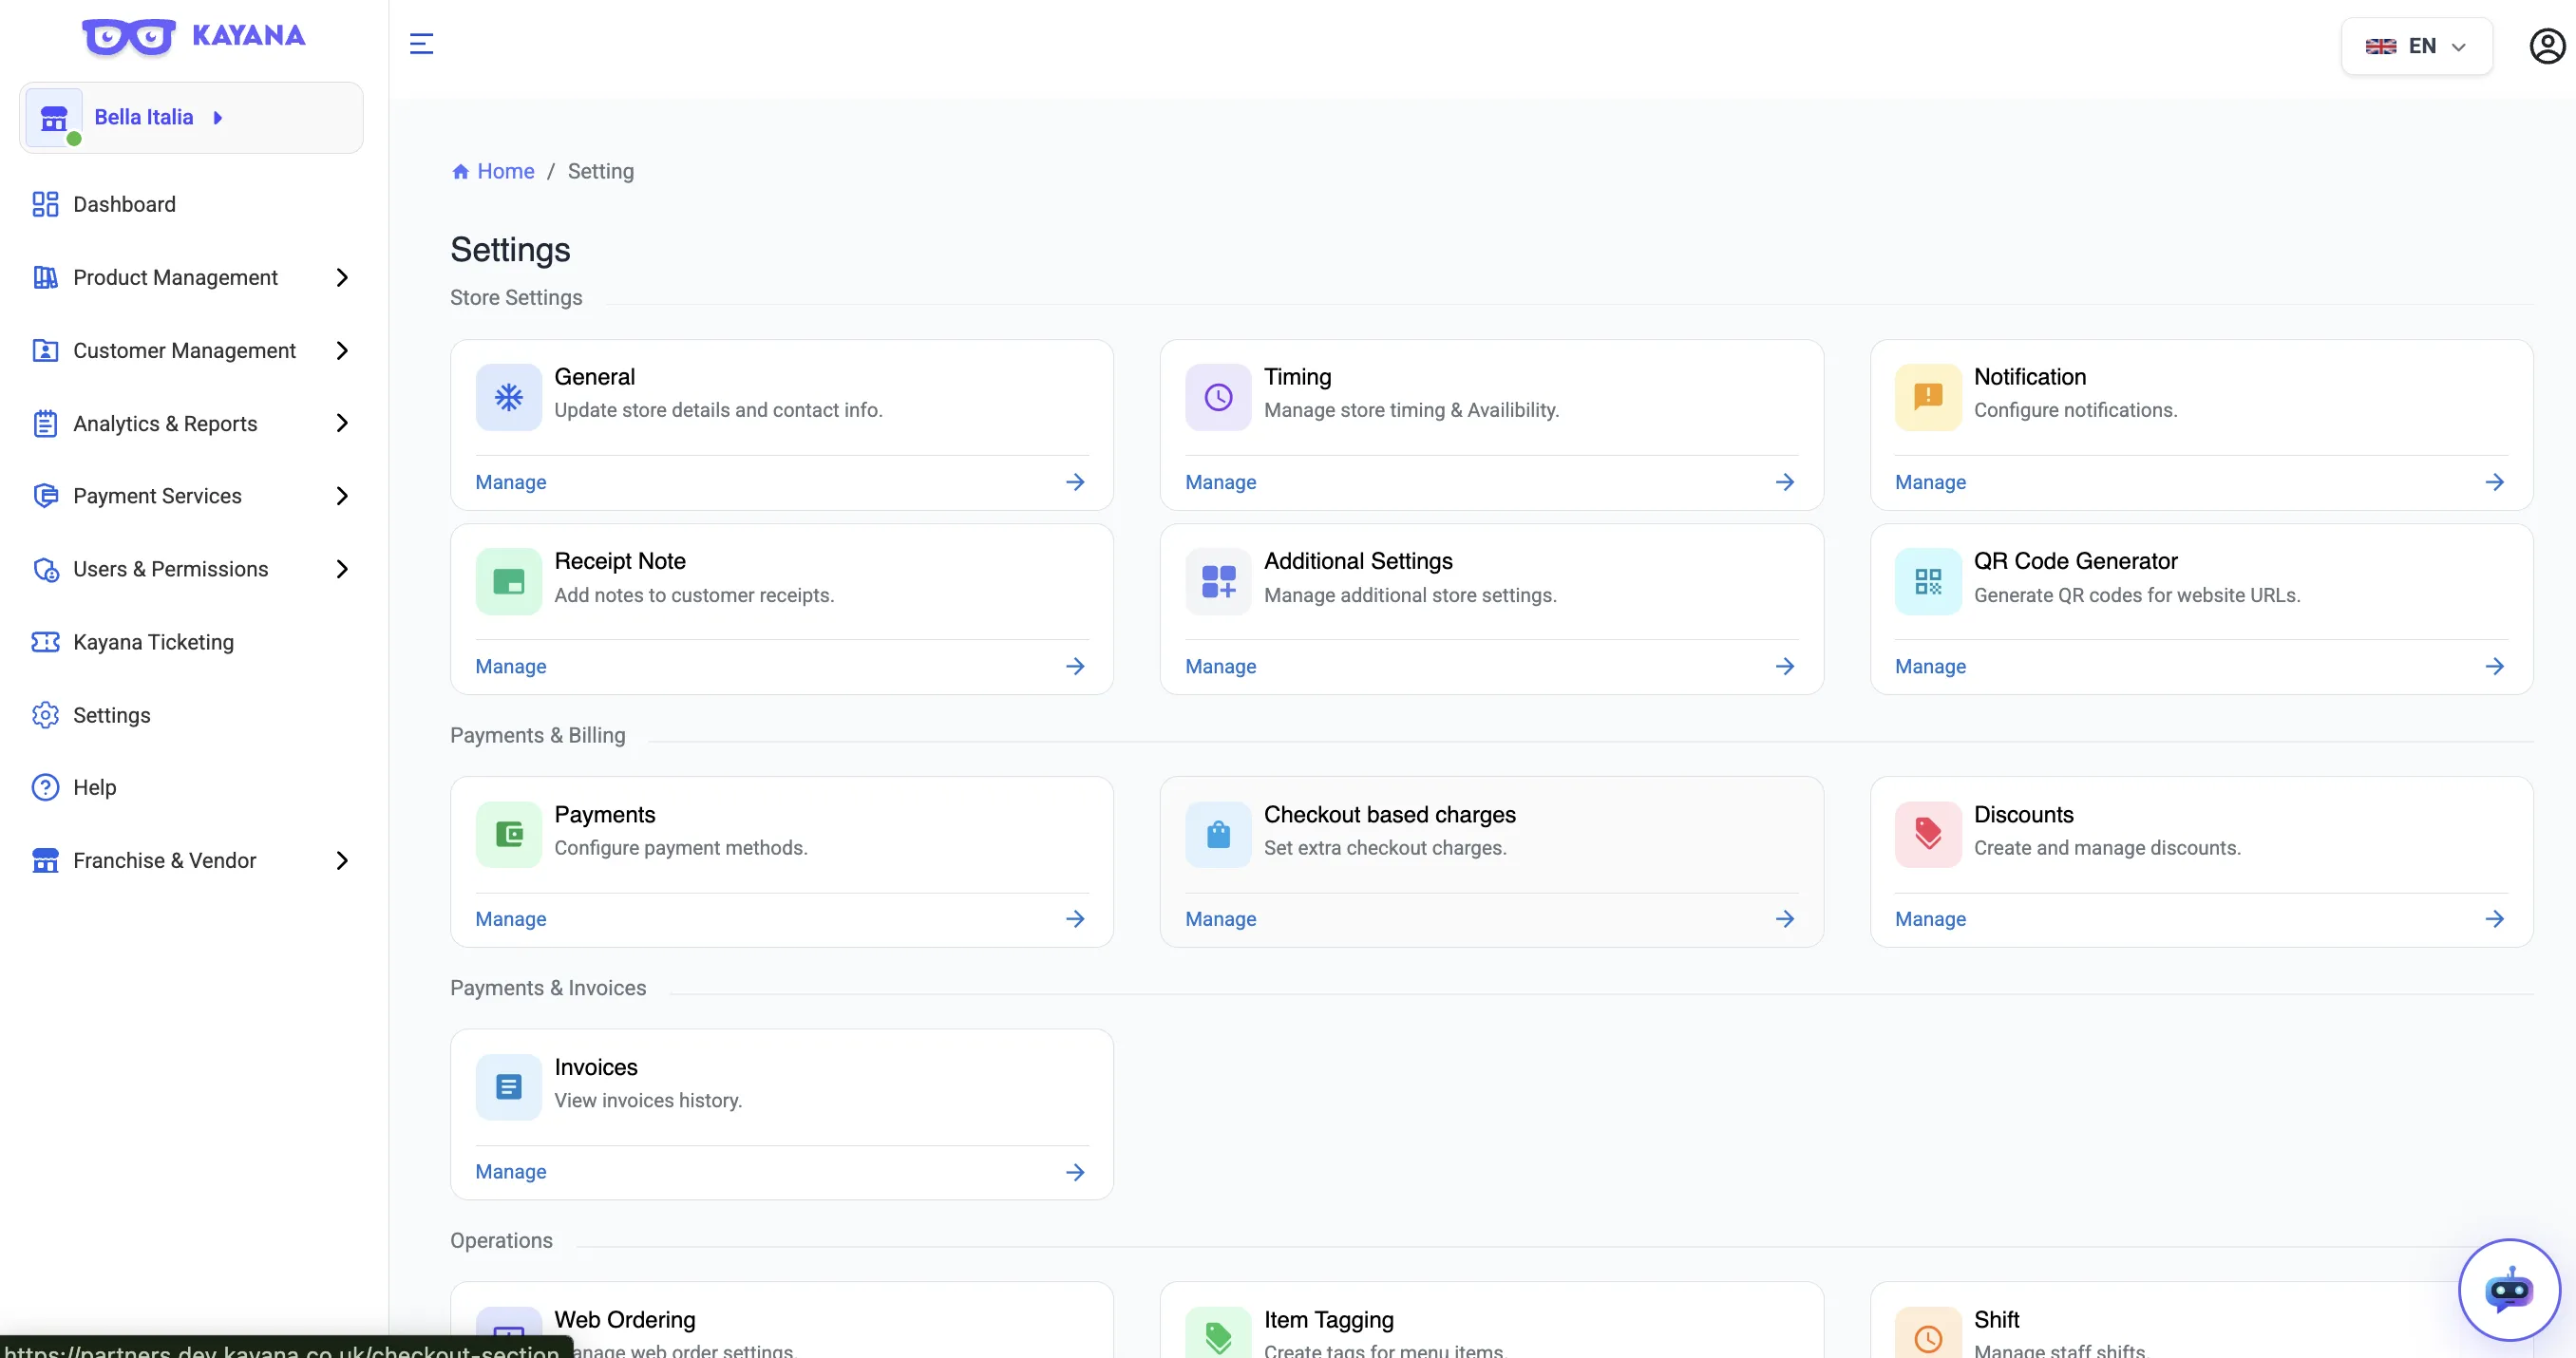
Task: Click the arrow on QR Code Generator card
Action: [2494, 666]
